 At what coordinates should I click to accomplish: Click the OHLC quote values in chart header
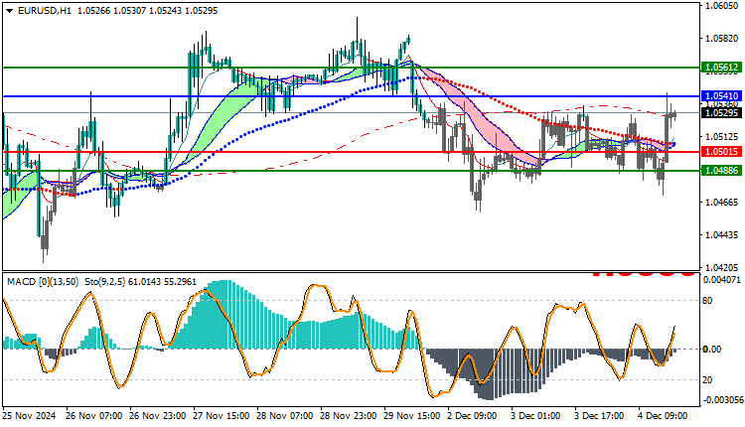click(147, 11)
